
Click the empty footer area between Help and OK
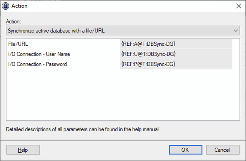tap(104, 150)
